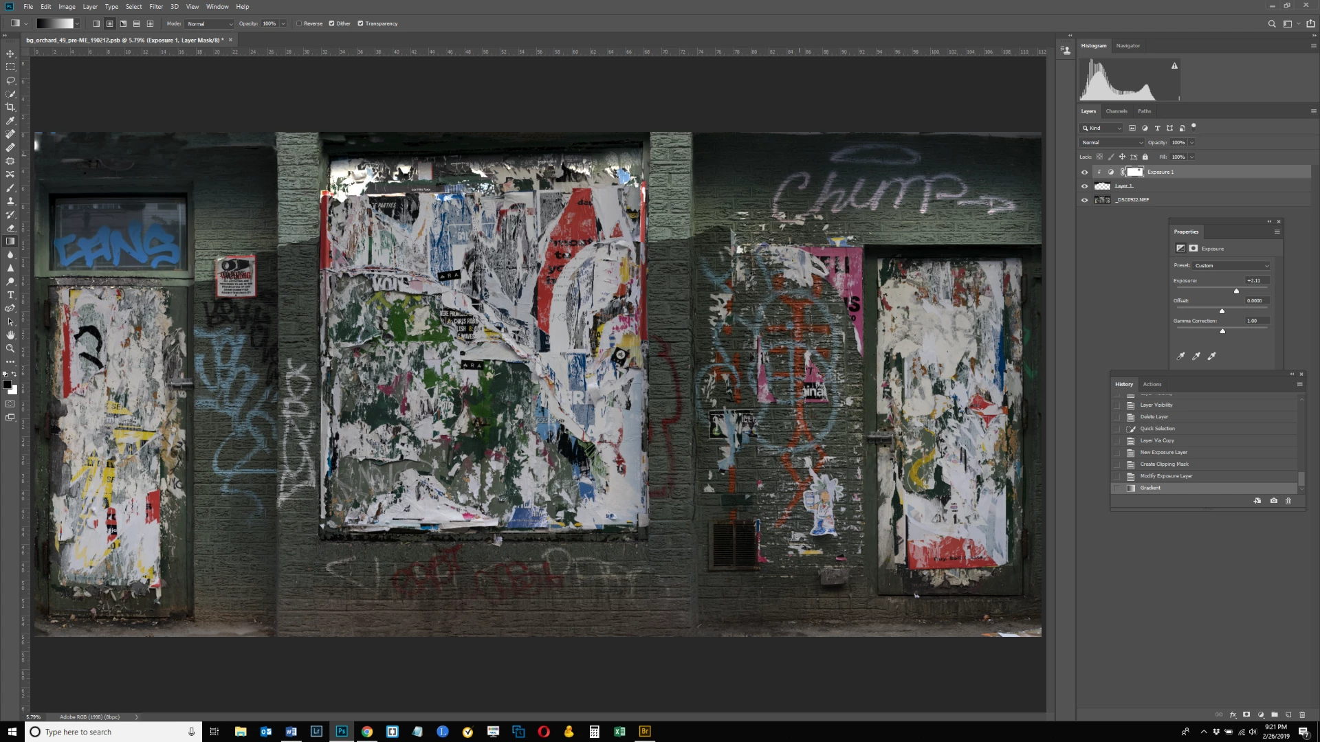The width and height of the screenshot is (1320, 742).
Task: Open the layer blend mode dropdown
Action: pos(1111,142)
